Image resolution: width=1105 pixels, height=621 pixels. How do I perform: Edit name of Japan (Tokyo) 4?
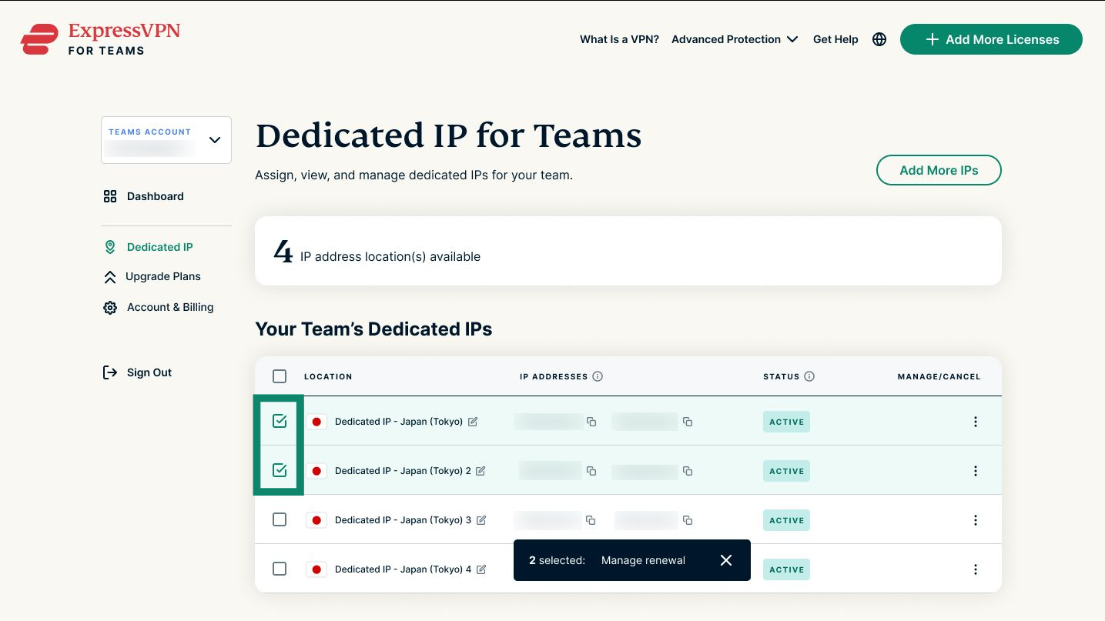coord(481,569)
